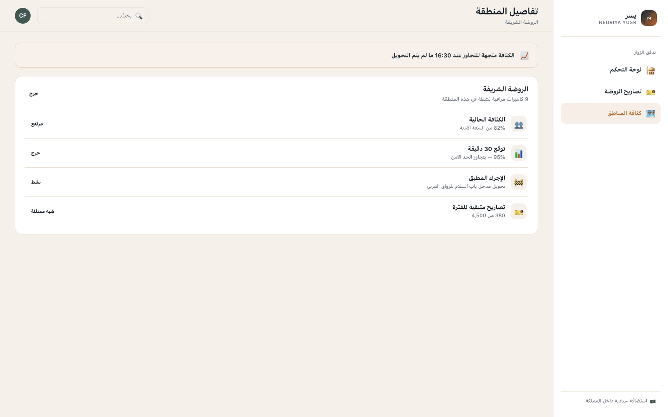Click the search magnifier icon

[x=139, y=16]
